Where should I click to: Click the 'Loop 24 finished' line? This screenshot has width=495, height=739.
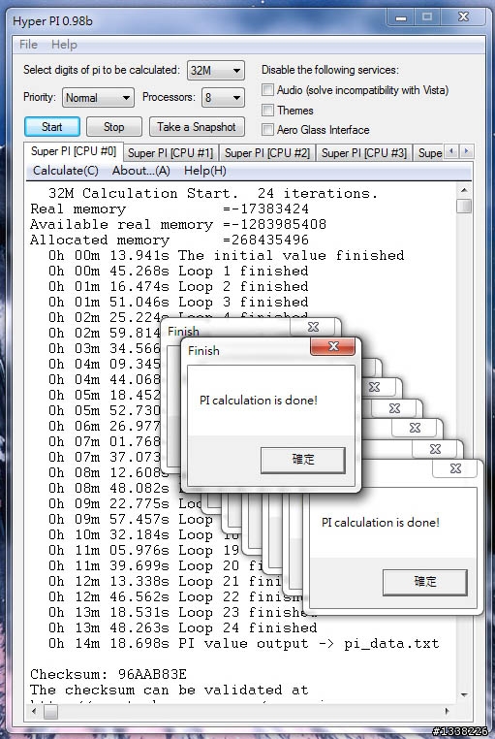(182, 627)
